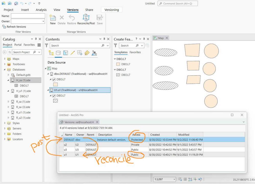
Task: Select the peach DBO.L7 feature template
Action: pos(124,64)
